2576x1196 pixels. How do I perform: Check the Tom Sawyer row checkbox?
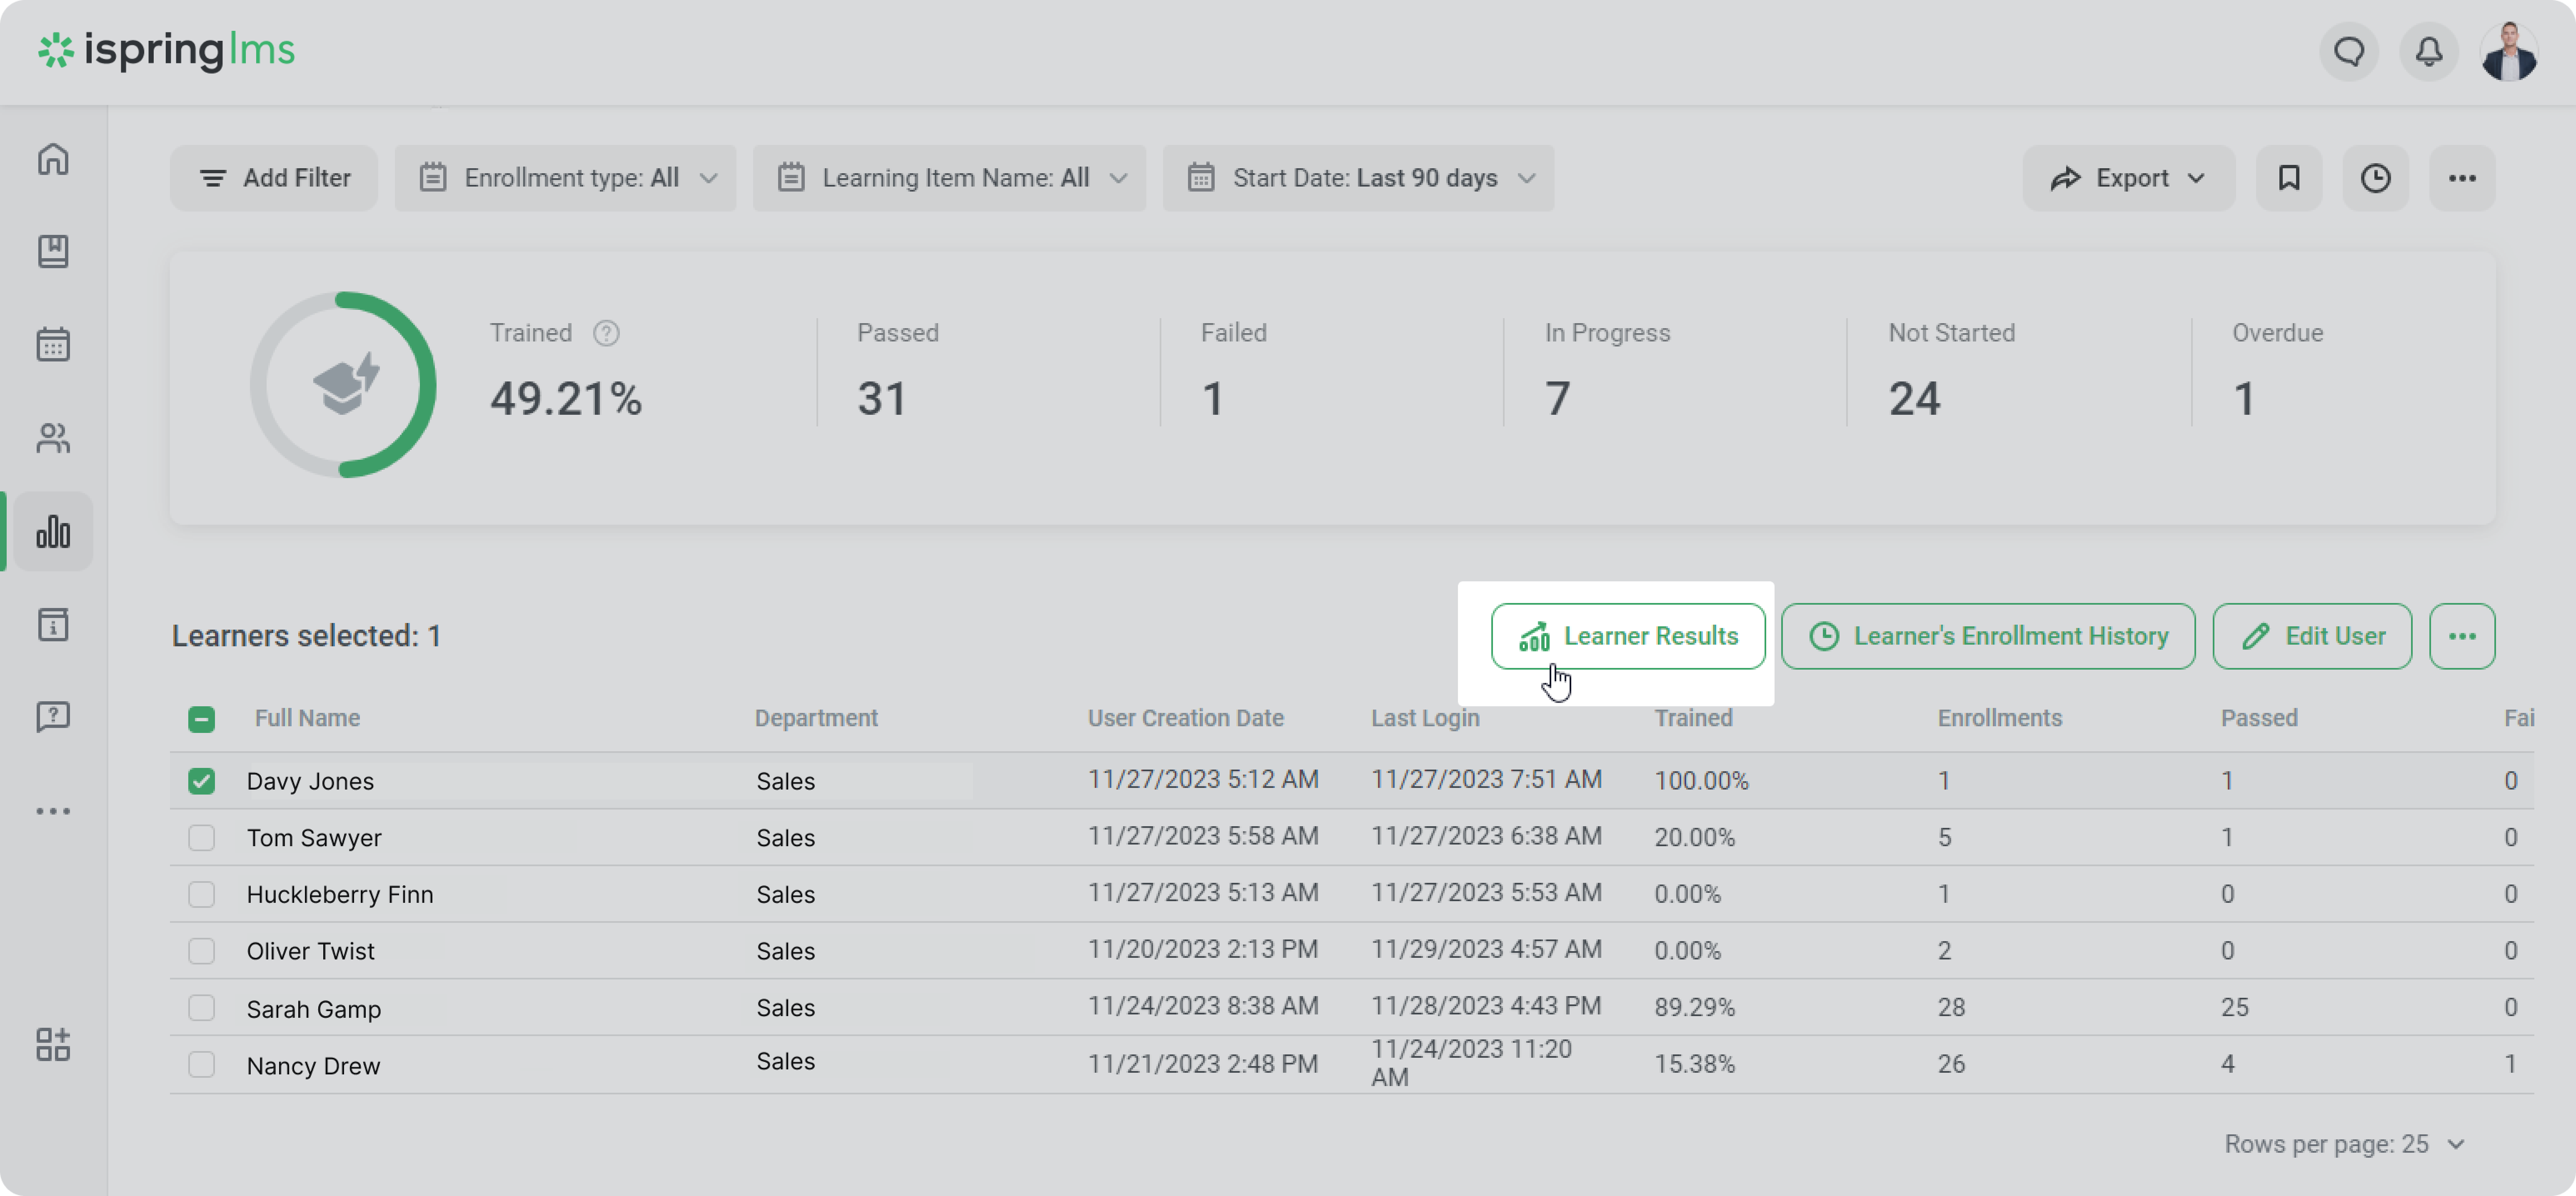(x=201, y=837)
